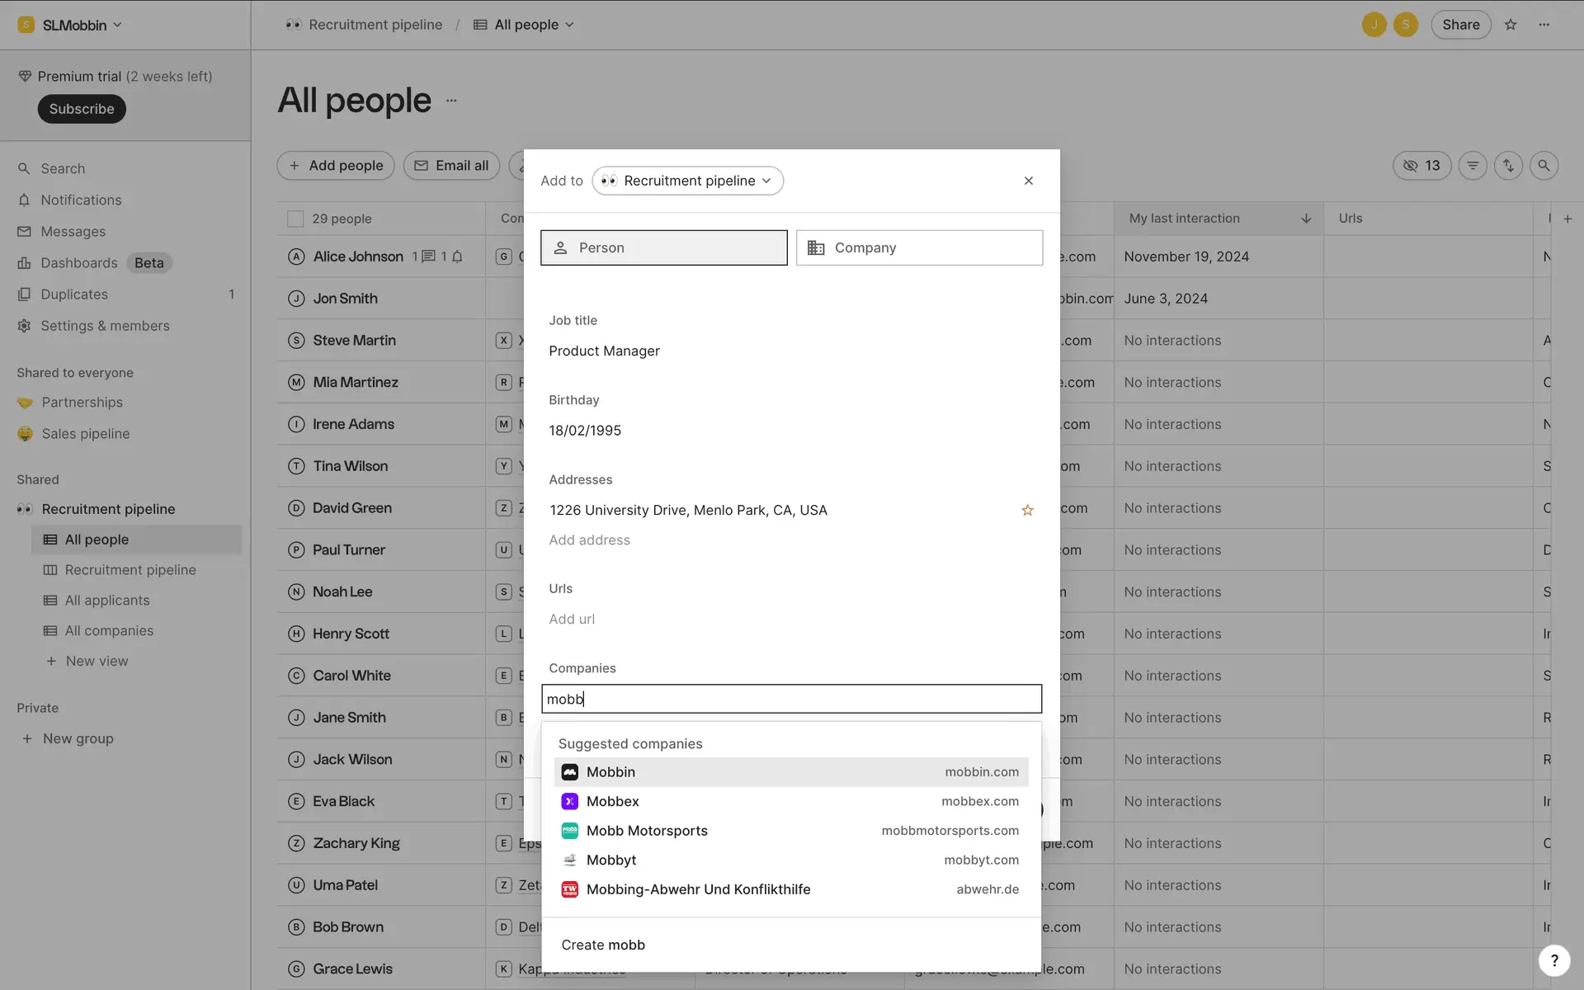Open the filter icon in the toolbar
The width and height of the screenshot is (1584, 990).
pos(1473,166)
